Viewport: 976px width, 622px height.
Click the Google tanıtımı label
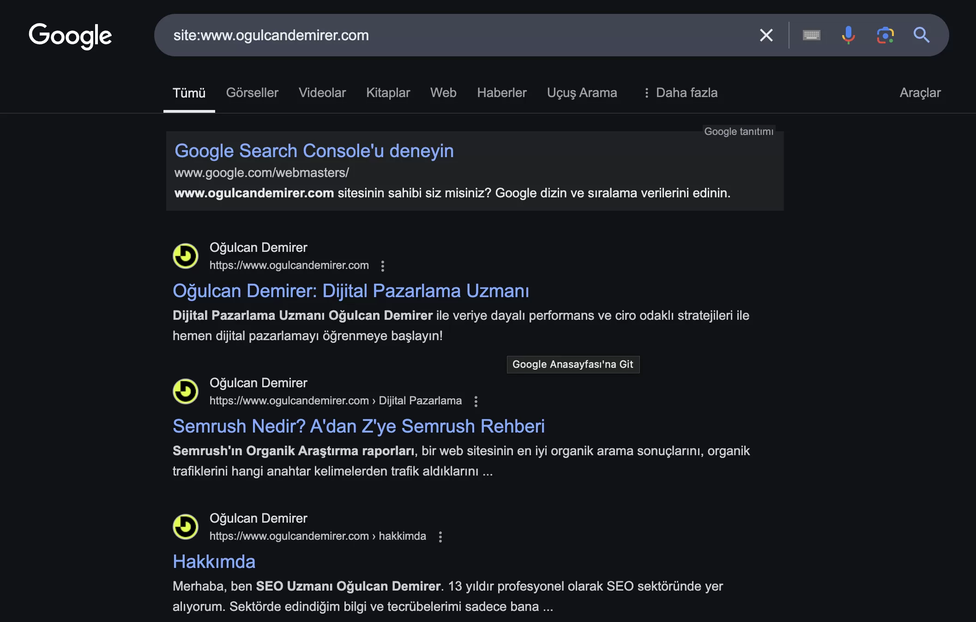coord(739,131)
